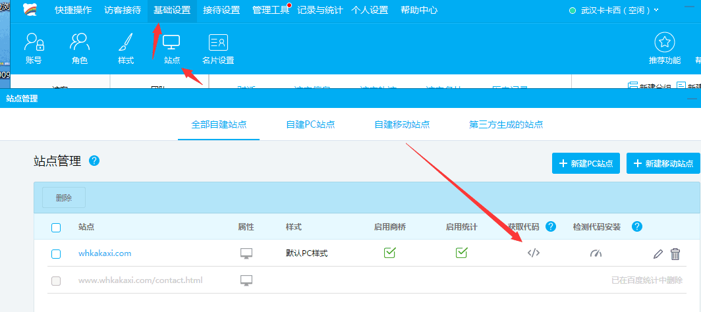
Task: Open the 帮助中心 menu
Action: (x=419, y=10)
